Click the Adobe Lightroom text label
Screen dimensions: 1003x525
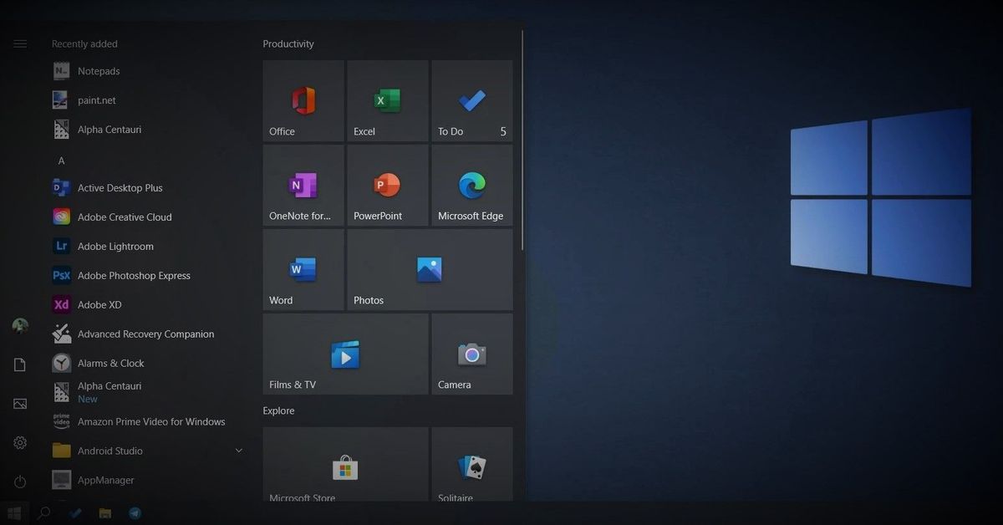(115, 247)
